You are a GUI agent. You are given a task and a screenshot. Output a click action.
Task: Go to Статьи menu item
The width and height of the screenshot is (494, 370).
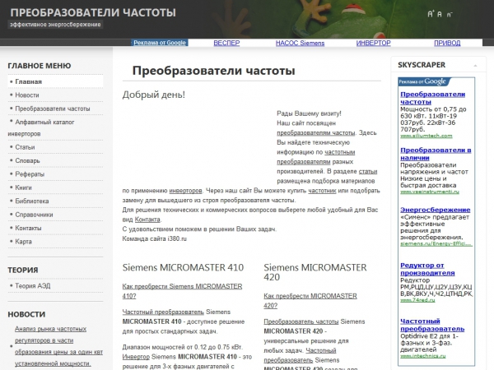click(x=55, y=147)
